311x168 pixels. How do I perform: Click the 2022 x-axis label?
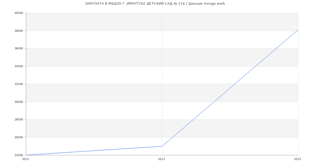pos(25,159)
